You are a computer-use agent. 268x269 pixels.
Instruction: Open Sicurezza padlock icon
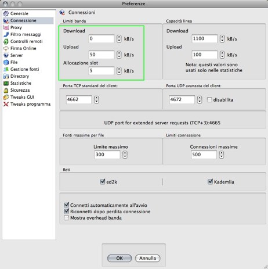pyautogui.click(x=6, y=90)
